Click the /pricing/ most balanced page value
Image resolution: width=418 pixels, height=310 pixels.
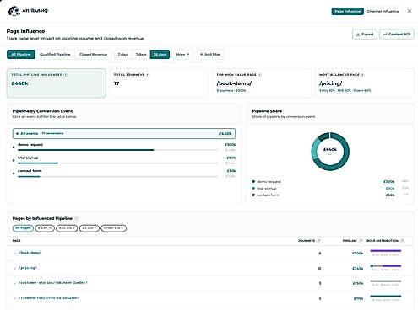(330, 83)
